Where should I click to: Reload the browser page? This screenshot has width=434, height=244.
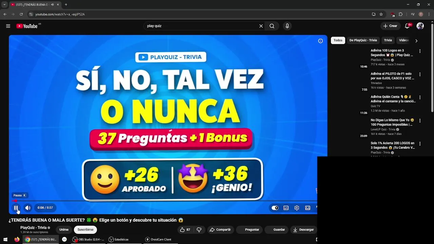(x=21, y=14)
